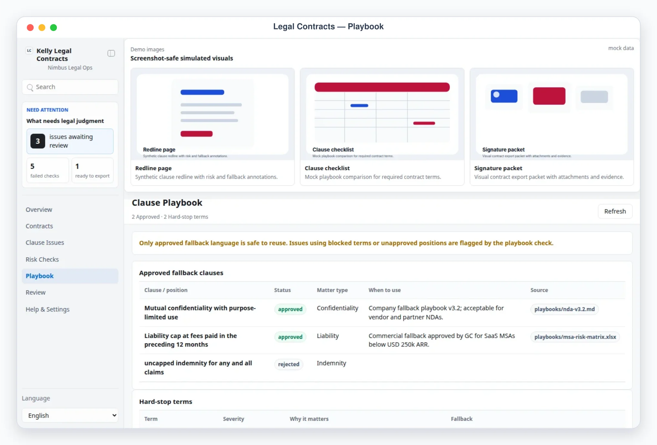
Task: Click the 5 failed checks card
Action: pyautogui.click(x=47, y=170)
